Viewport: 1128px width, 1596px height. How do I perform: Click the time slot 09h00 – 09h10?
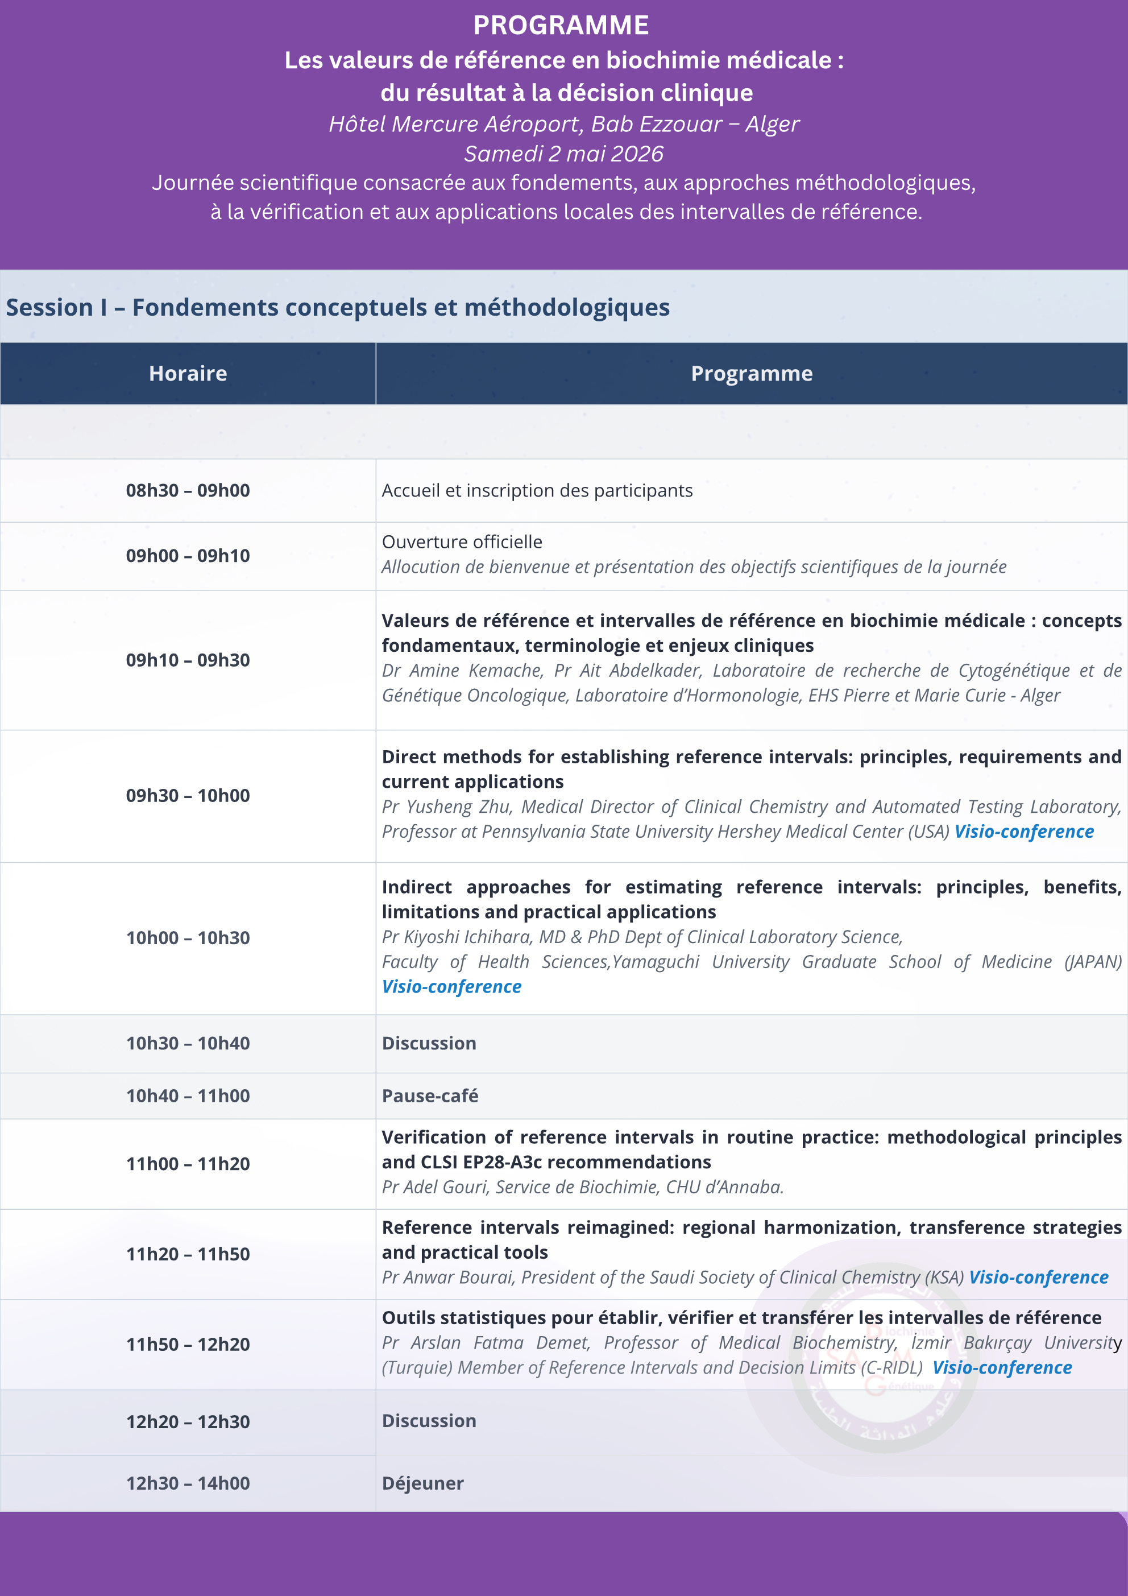(x=188, y=555)
